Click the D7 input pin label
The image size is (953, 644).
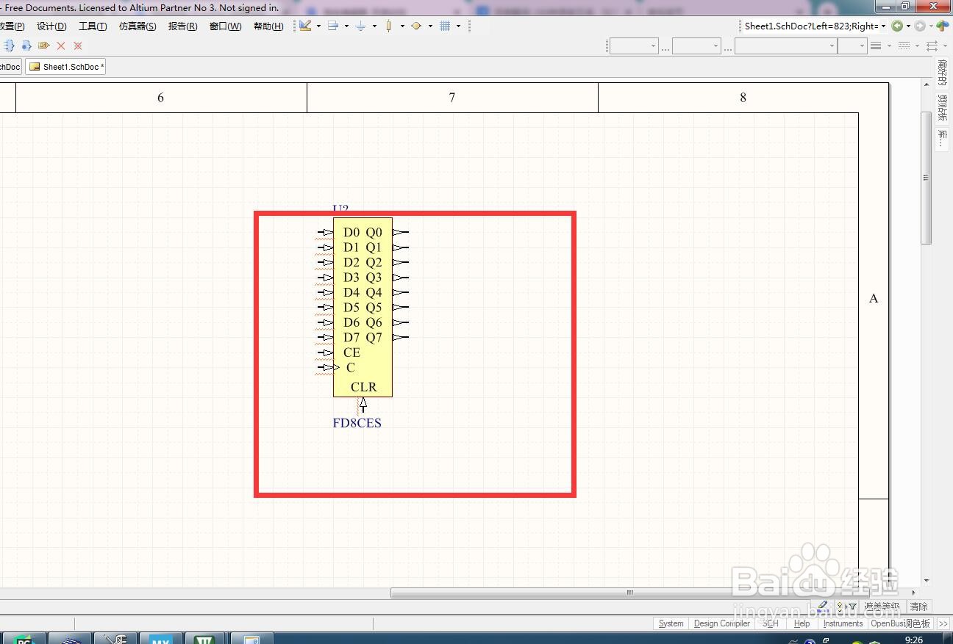coord(351,338)
